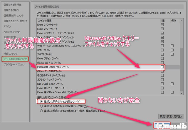188x130 pixels.
Task: Toggle 開く for Excel 3 マクロ シートとアドインファイル
Action: pos(162,37)
